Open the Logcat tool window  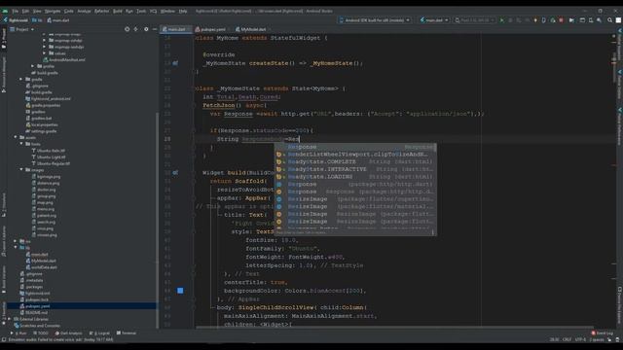99,333
